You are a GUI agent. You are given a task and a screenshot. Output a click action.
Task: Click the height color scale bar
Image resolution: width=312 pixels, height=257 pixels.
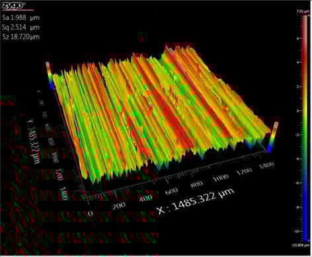click(305, 128)
